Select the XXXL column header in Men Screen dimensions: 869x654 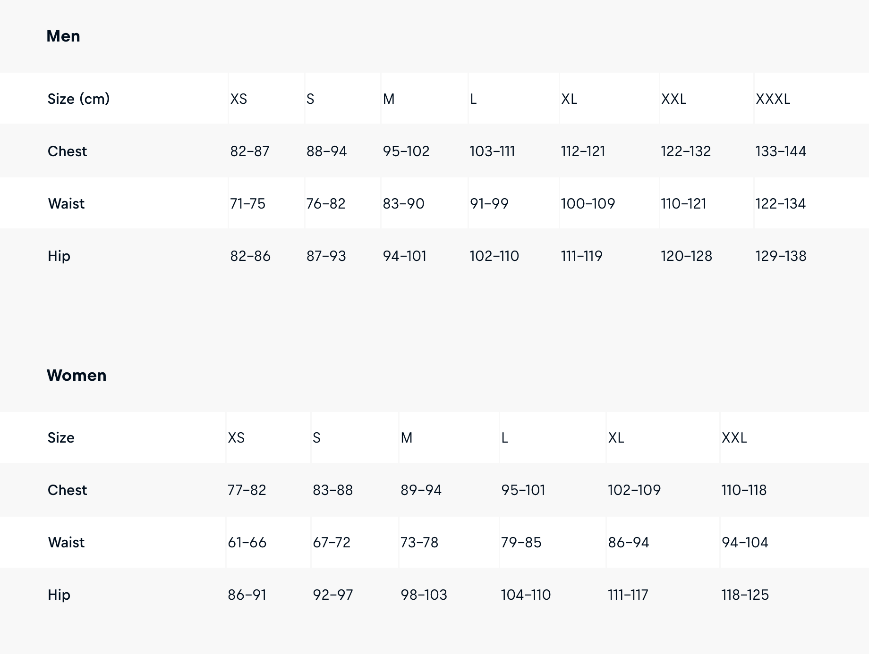(773, 99)
